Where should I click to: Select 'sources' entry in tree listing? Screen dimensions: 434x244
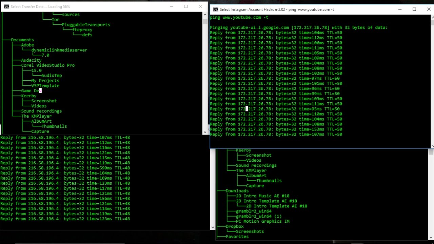click(71, 15)
